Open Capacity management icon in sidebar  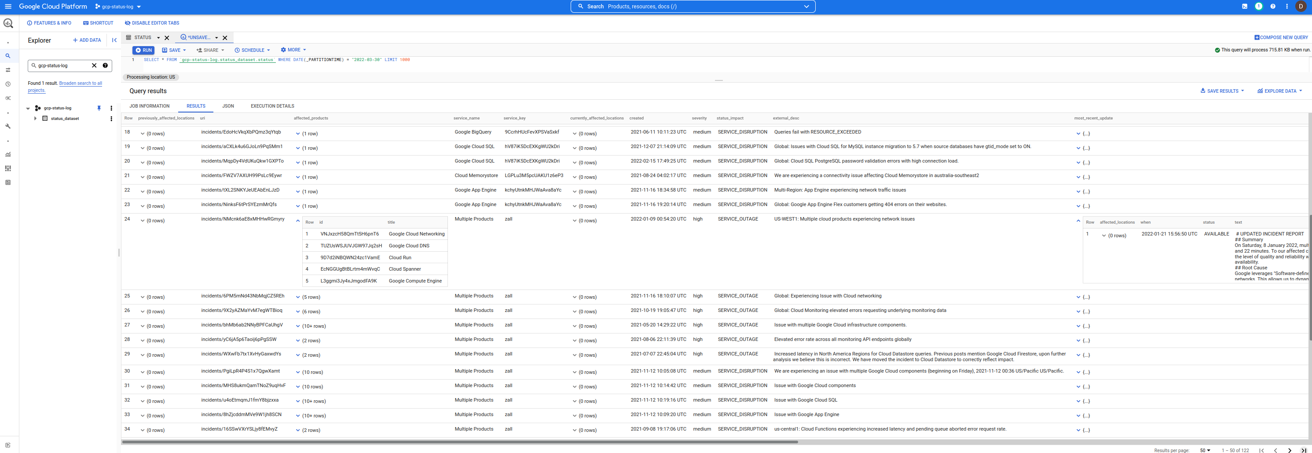pyautogui.click(x=8, y=168)
